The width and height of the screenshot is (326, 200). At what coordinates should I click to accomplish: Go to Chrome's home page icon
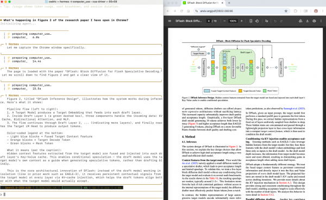coord(189,11)
